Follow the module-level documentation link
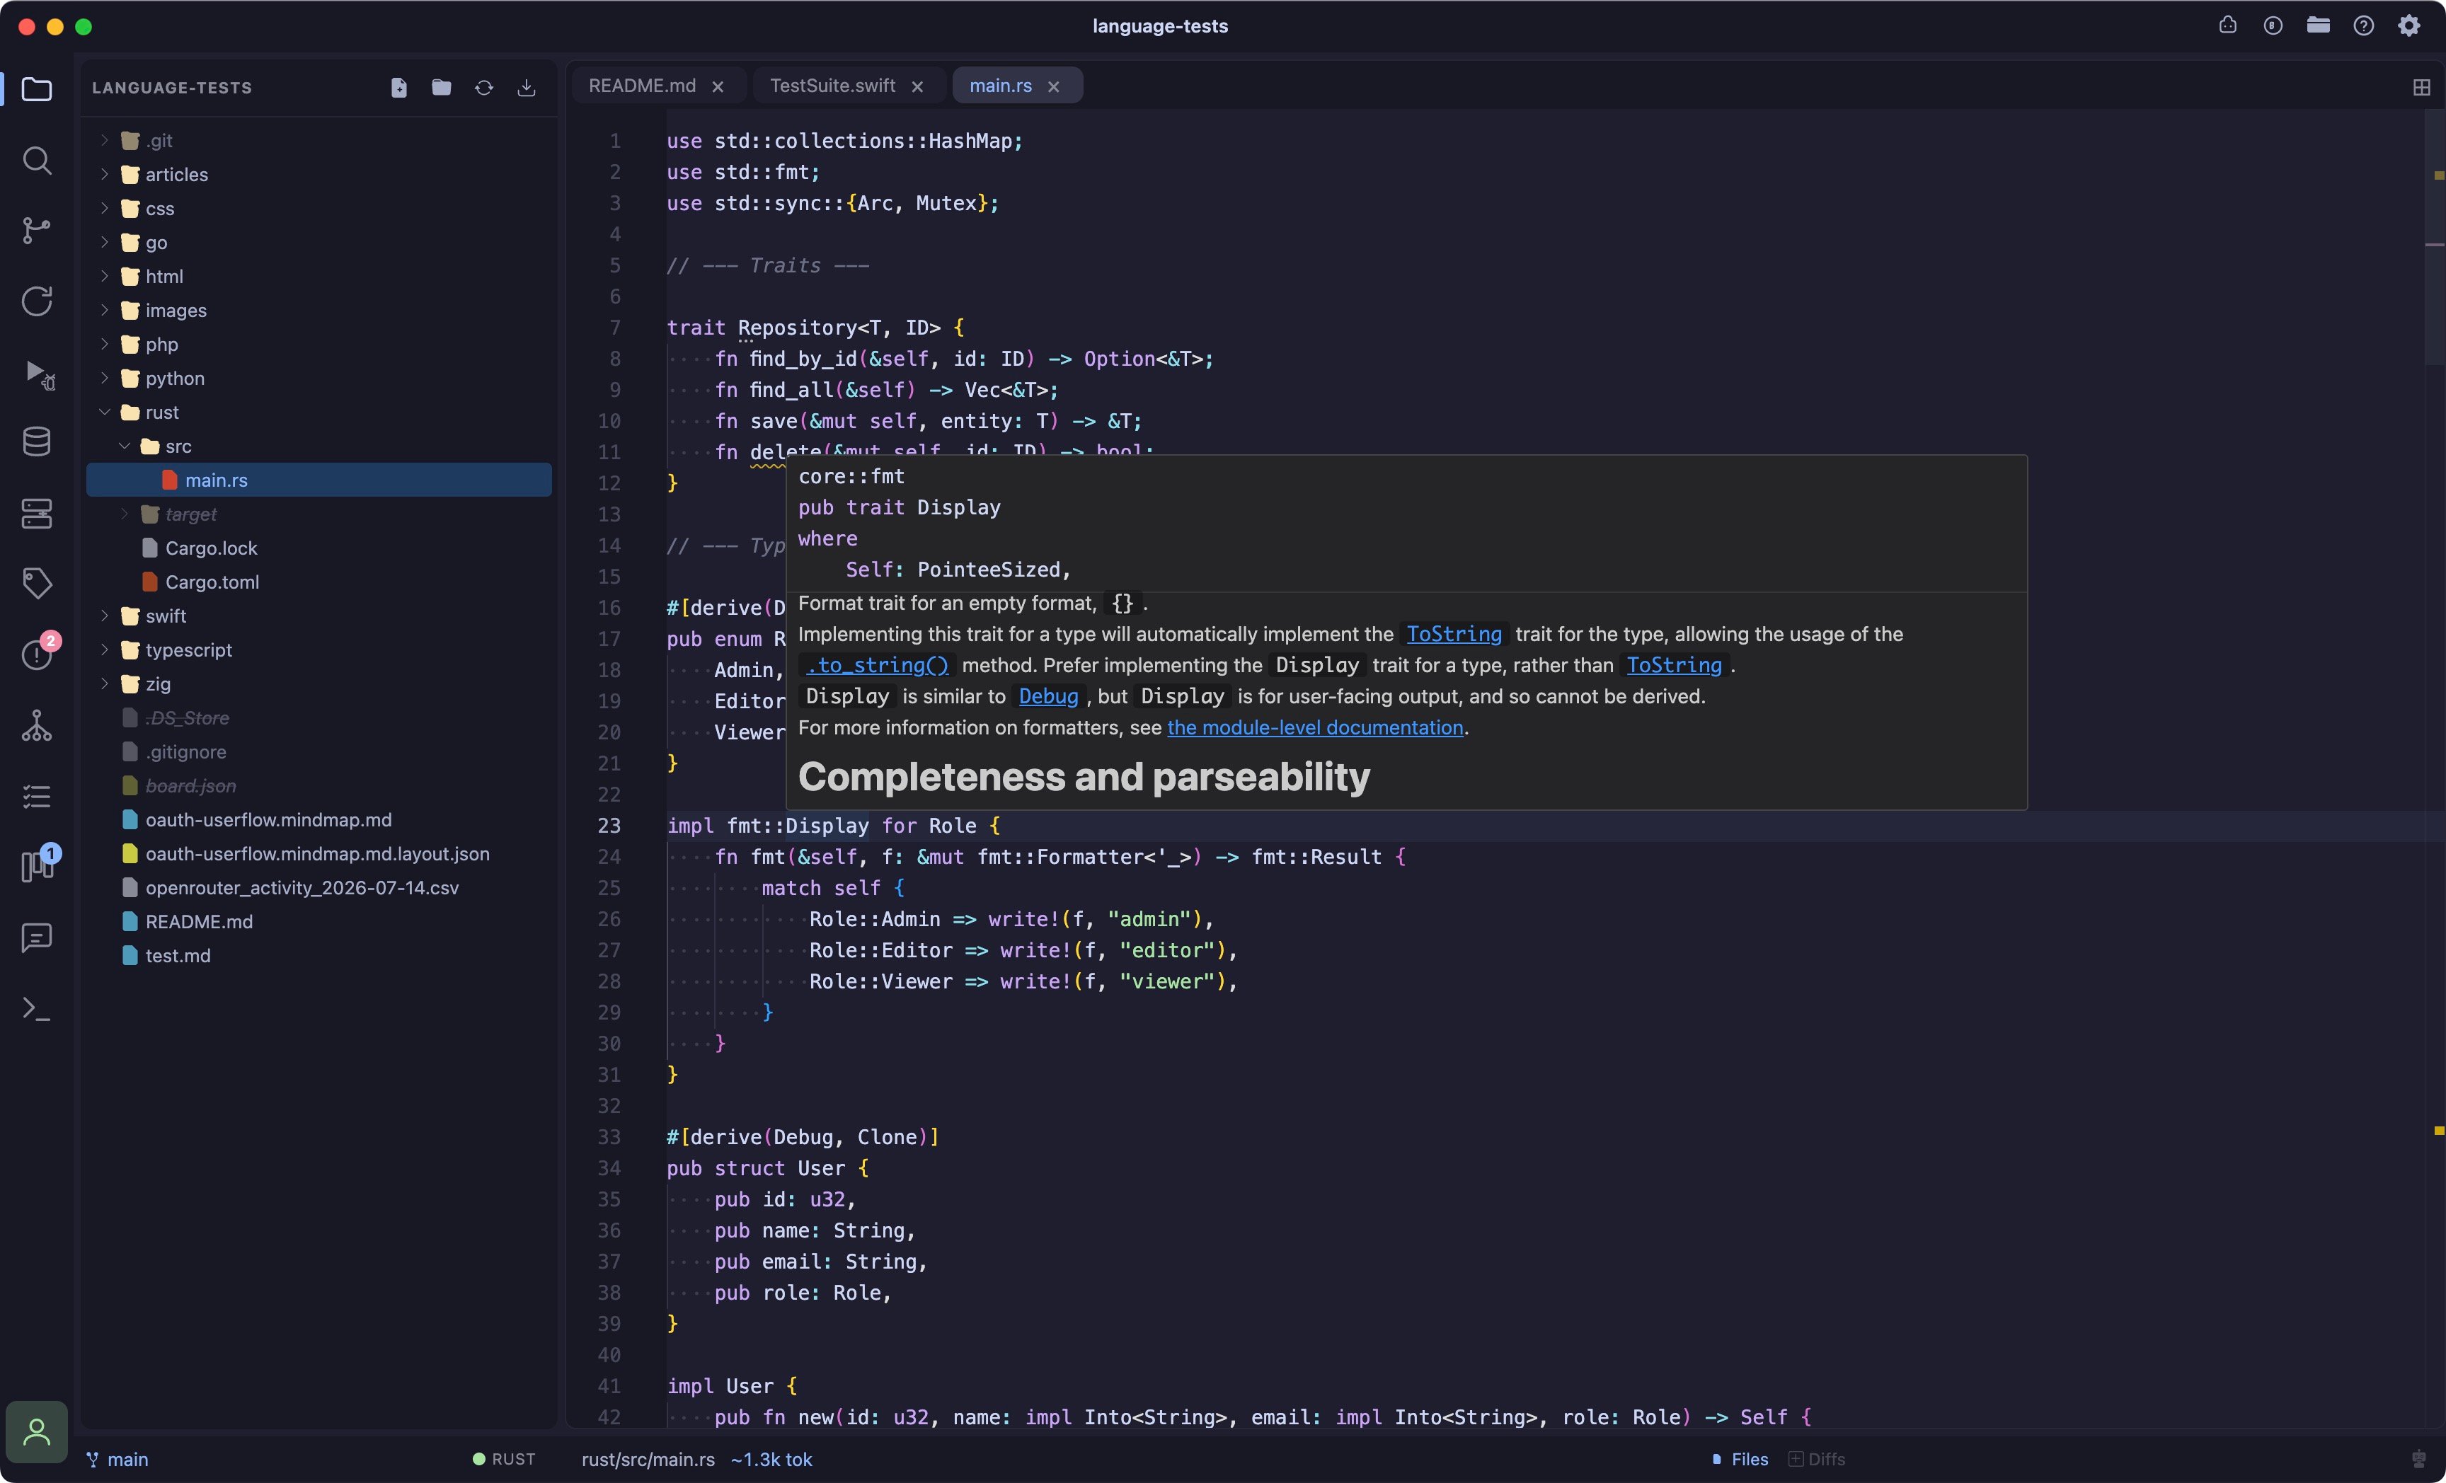This screenshot has height=1483, width=2446. [x=1314, y=727]
